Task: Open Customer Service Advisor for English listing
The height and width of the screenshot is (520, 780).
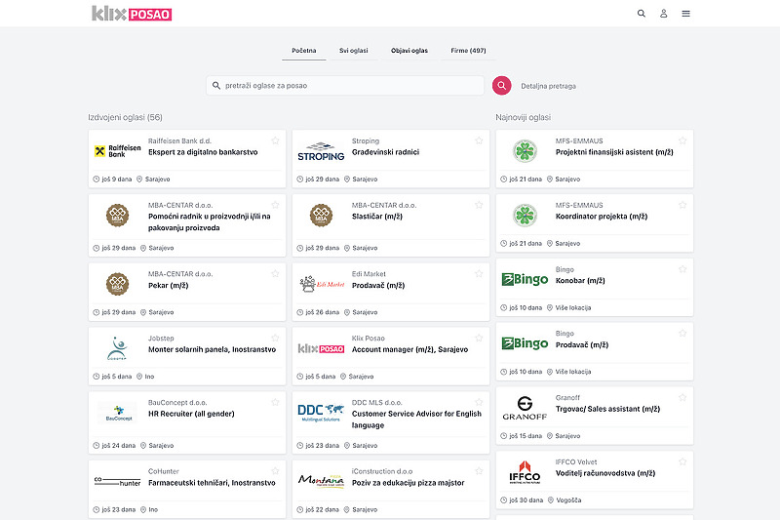Action: 417,420
